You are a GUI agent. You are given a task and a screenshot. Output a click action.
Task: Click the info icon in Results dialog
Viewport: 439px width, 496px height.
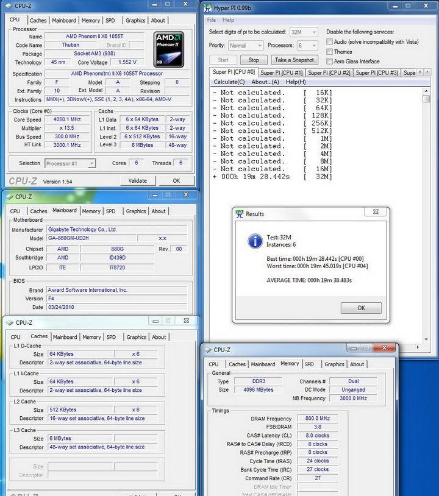point(255,241)
